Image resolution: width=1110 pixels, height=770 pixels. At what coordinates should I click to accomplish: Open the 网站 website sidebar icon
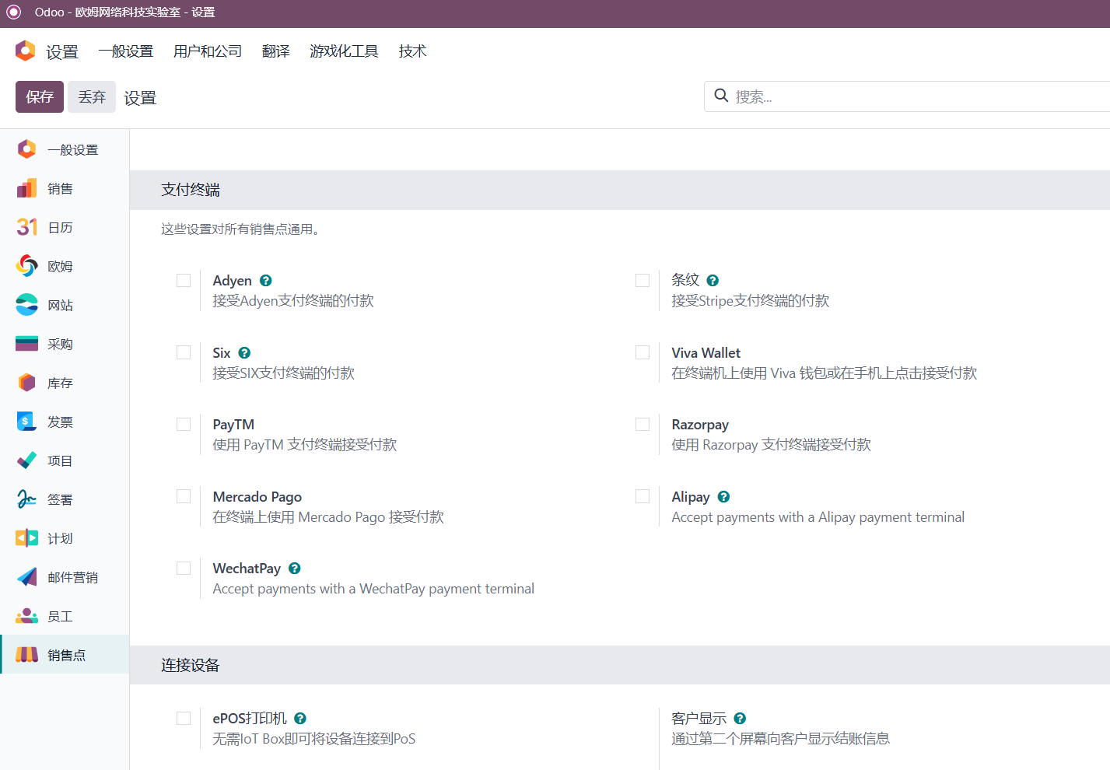pyautogui.click(x=26, y=305)
